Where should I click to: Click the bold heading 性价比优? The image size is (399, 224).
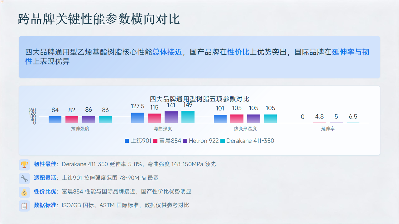[45, 192]
